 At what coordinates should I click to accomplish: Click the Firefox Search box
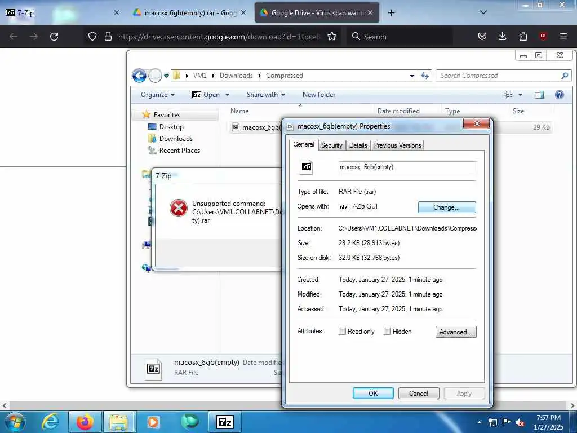pyautogui.click(x=400, y=37)
